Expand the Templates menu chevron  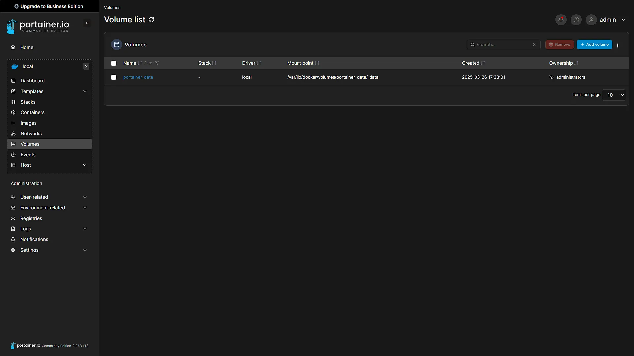(x=85, y=91)
